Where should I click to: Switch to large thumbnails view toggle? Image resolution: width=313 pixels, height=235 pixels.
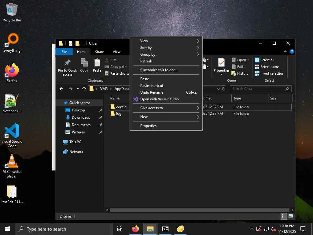point(290,216)
